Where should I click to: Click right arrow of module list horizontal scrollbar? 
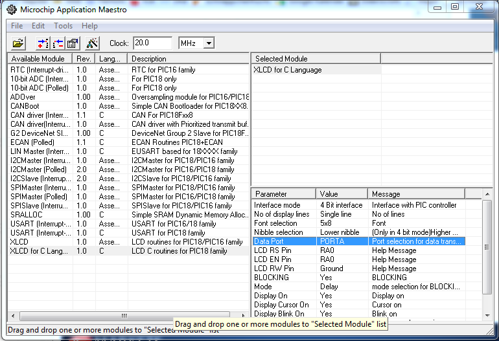244,316
